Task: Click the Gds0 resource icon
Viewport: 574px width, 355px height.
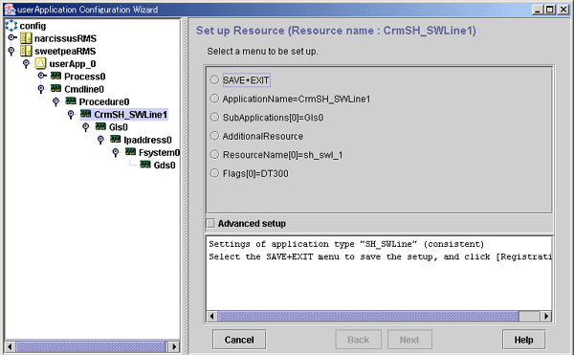Action: click(x=145, y=165)
